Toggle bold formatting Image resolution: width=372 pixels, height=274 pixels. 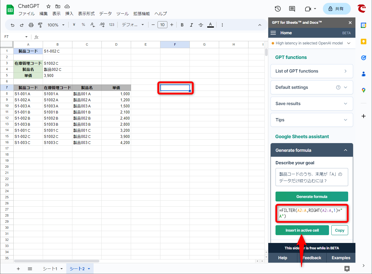[x=182, y=25]
